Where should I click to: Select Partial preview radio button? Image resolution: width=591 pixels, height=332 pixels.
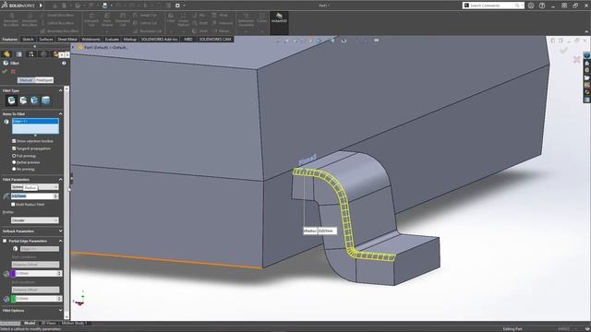[14, 162]
